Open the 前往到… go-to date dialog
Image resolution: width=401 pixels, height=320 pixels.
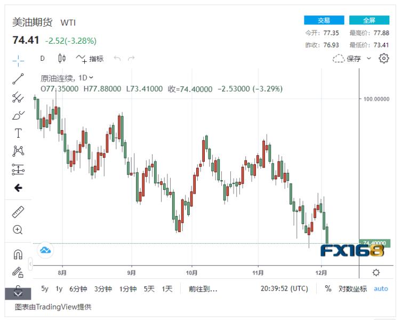[203, 289]
